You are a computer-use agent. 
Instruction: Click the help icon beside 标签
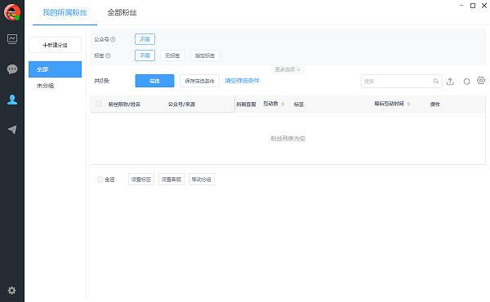108,56
